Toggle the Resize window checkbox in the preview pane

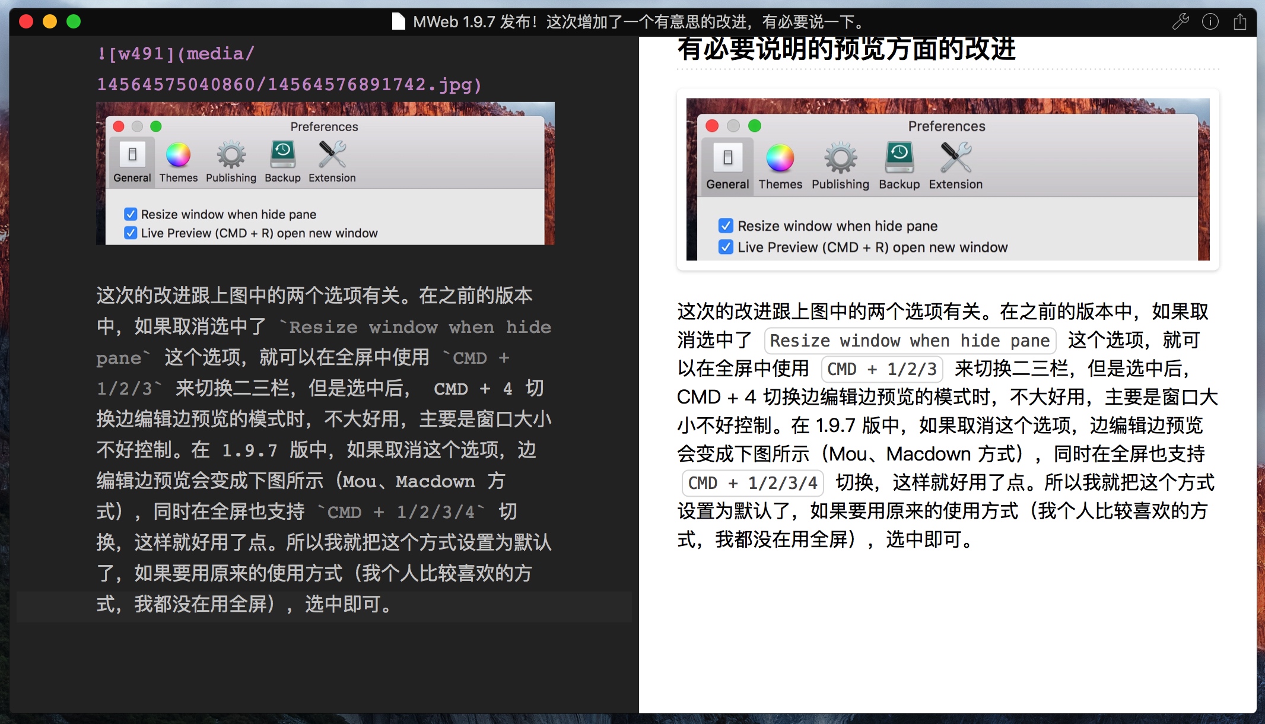(725, 226)
